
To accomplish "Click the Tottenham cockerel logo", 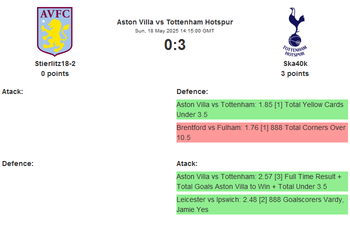I will click(294, 25).
